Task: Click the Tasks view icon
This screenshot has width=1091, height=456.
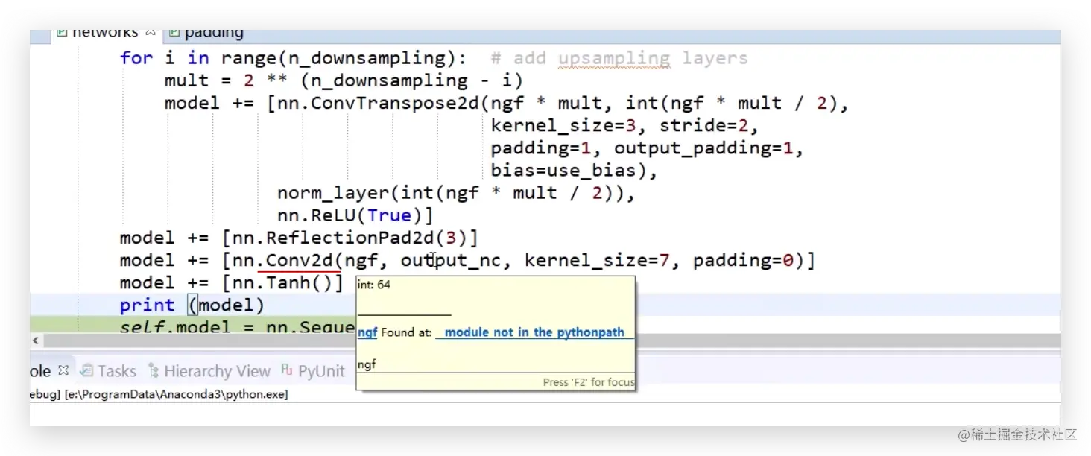Action: 86,370
